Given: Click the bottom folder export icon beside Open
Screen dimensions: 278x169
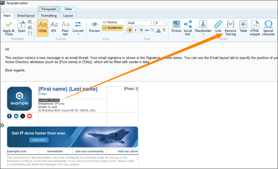Looking at the screenshot, I should pos(30,33).
